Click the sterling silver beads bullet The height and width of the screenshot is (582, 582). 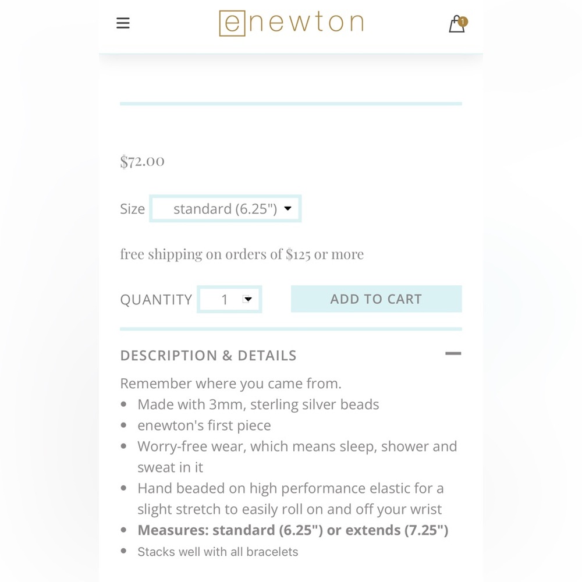point(258,404)
